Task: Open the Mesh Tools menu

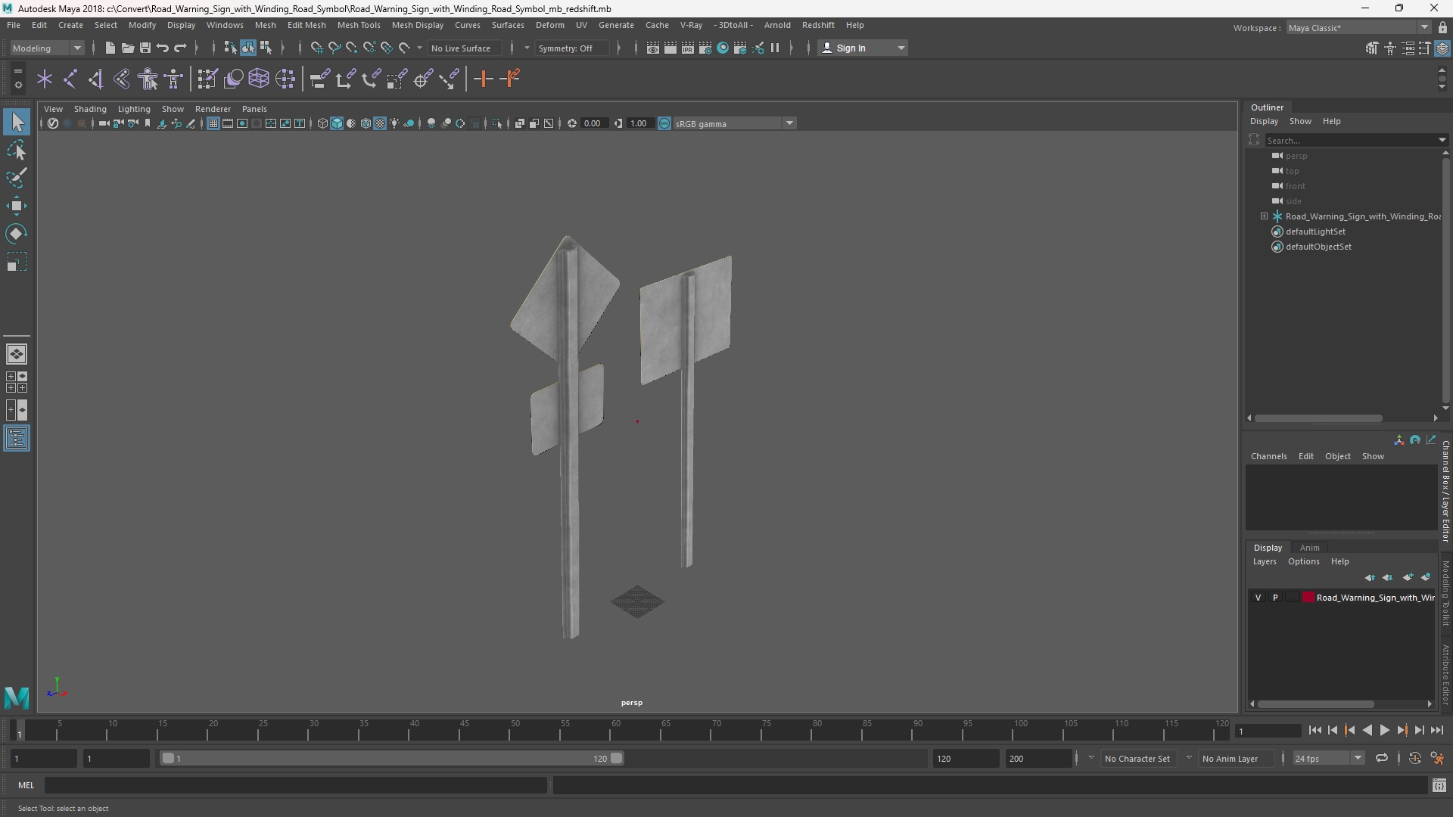Action: pos(358,25)
